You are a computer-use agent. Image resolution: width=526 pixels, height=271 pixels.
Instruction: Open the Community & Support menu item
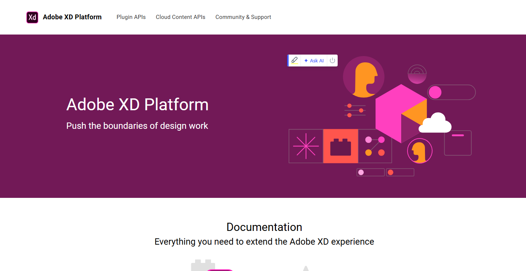click(x=243, y=17)
